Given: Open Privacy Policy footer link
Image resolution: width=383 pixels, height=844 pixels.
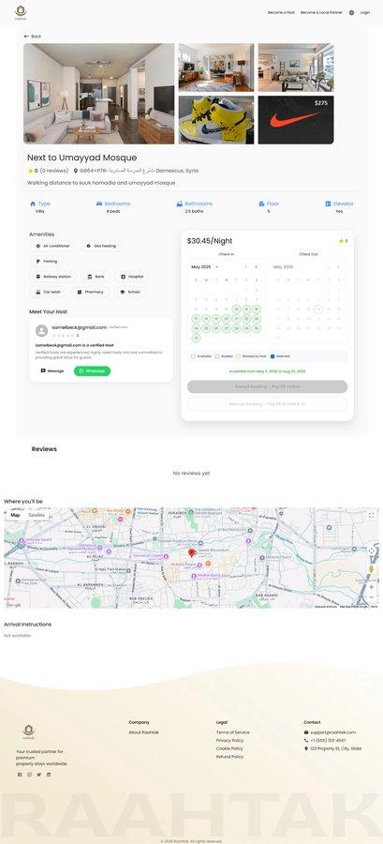Looking at the screenshot, I should point(229,741).
